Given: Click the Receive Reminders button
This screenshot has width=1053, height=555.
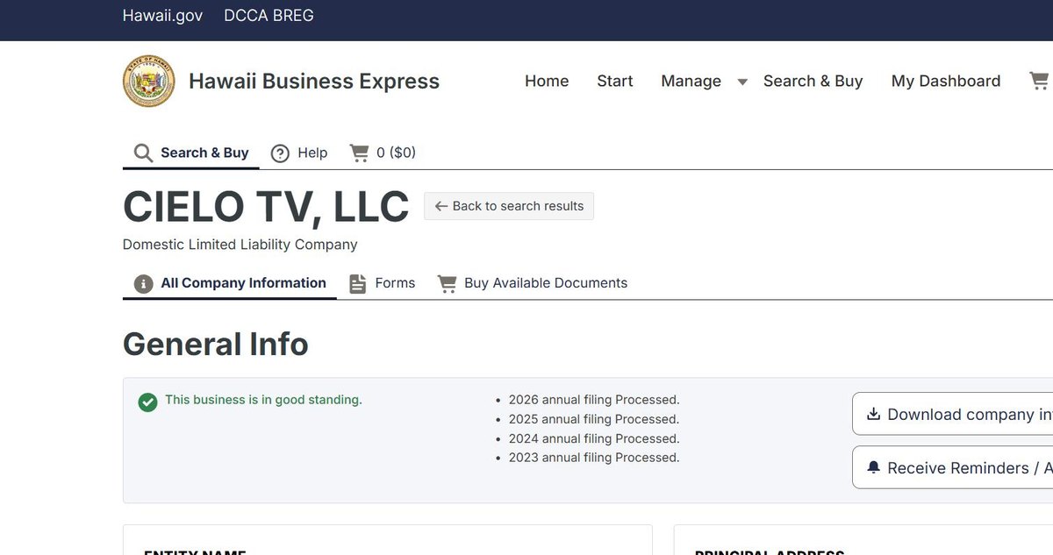Looking at the screenshot, I should pyautogui.click(x=953, y=467).
